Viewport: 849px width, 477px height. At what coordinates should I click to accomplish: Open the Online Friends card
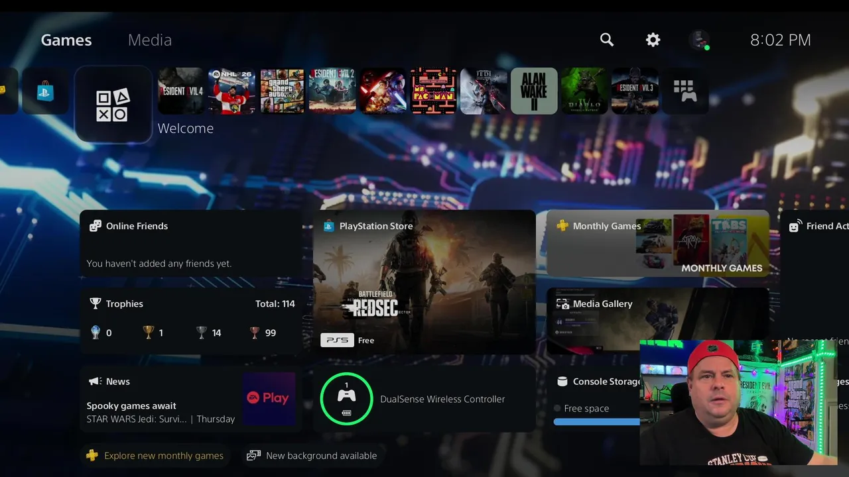tap(191, 244)
